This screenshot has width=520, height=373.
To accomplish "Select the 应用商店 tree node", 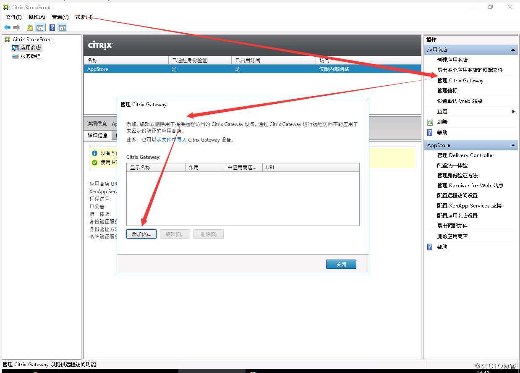I will 31,48.
